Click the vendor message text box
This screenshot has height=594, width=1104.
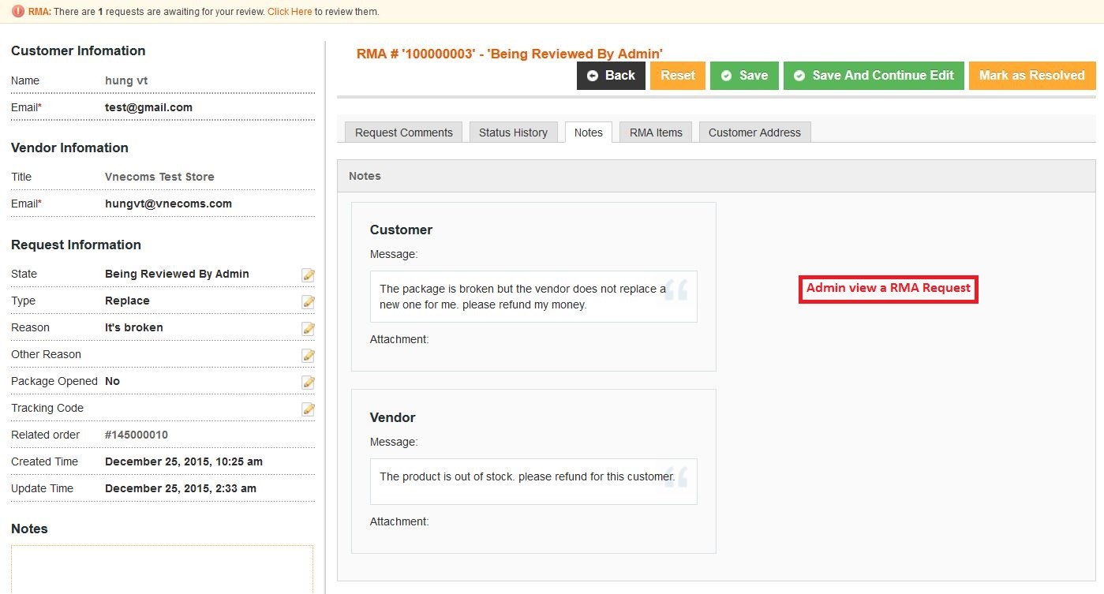[533, 481]
